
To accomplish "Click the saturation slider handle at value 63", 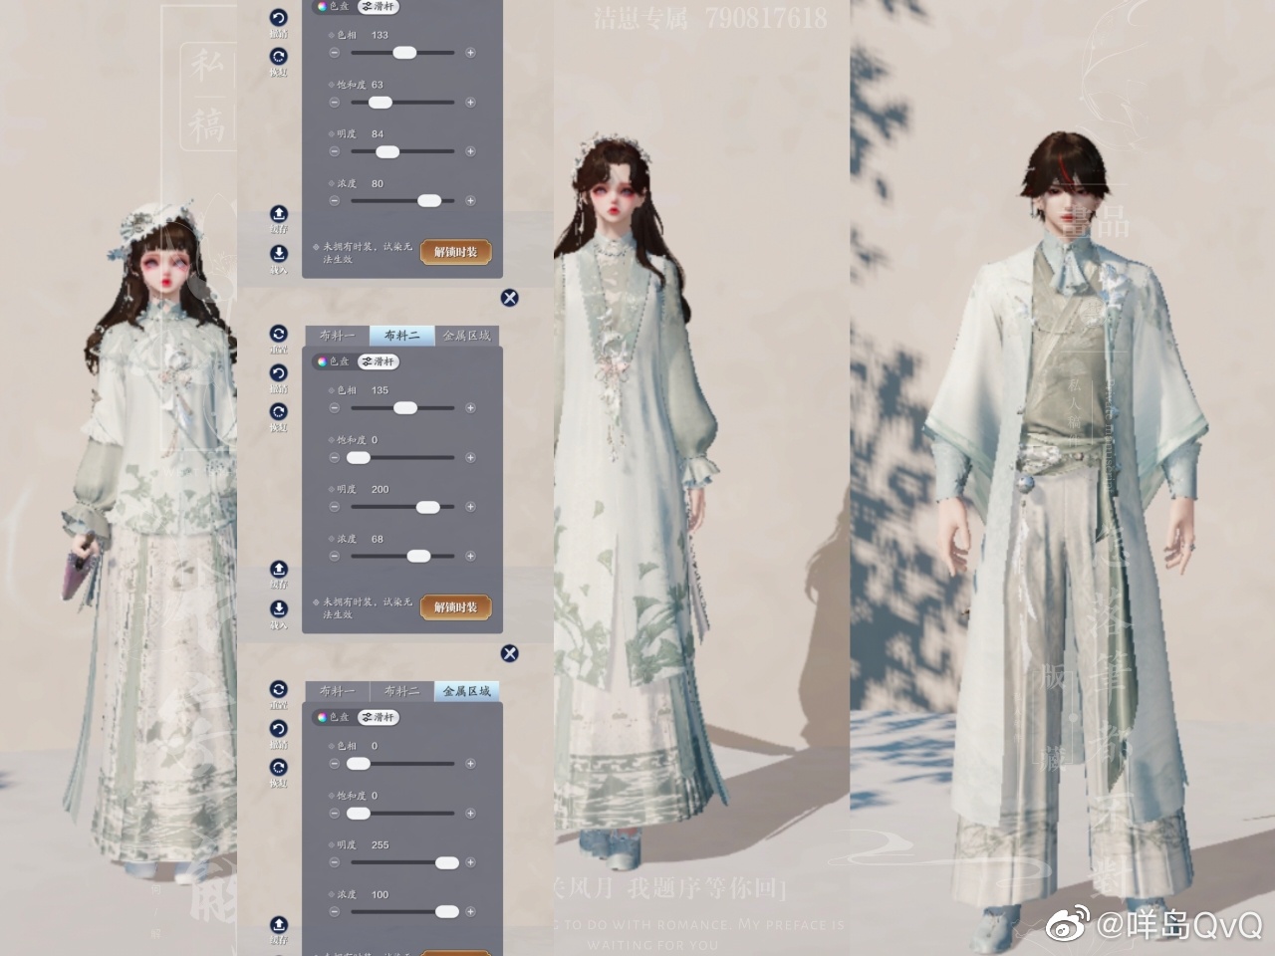I will (380, 103).
